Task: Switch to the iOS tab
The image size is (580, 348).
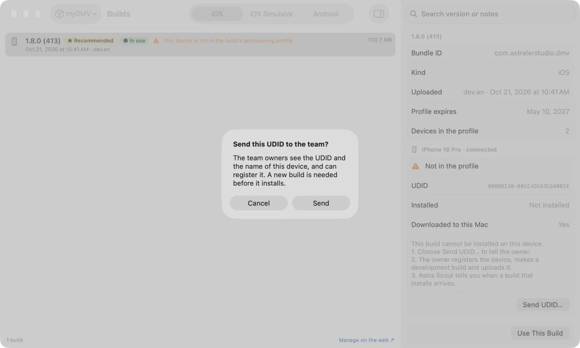Action: tap(217, 14)
